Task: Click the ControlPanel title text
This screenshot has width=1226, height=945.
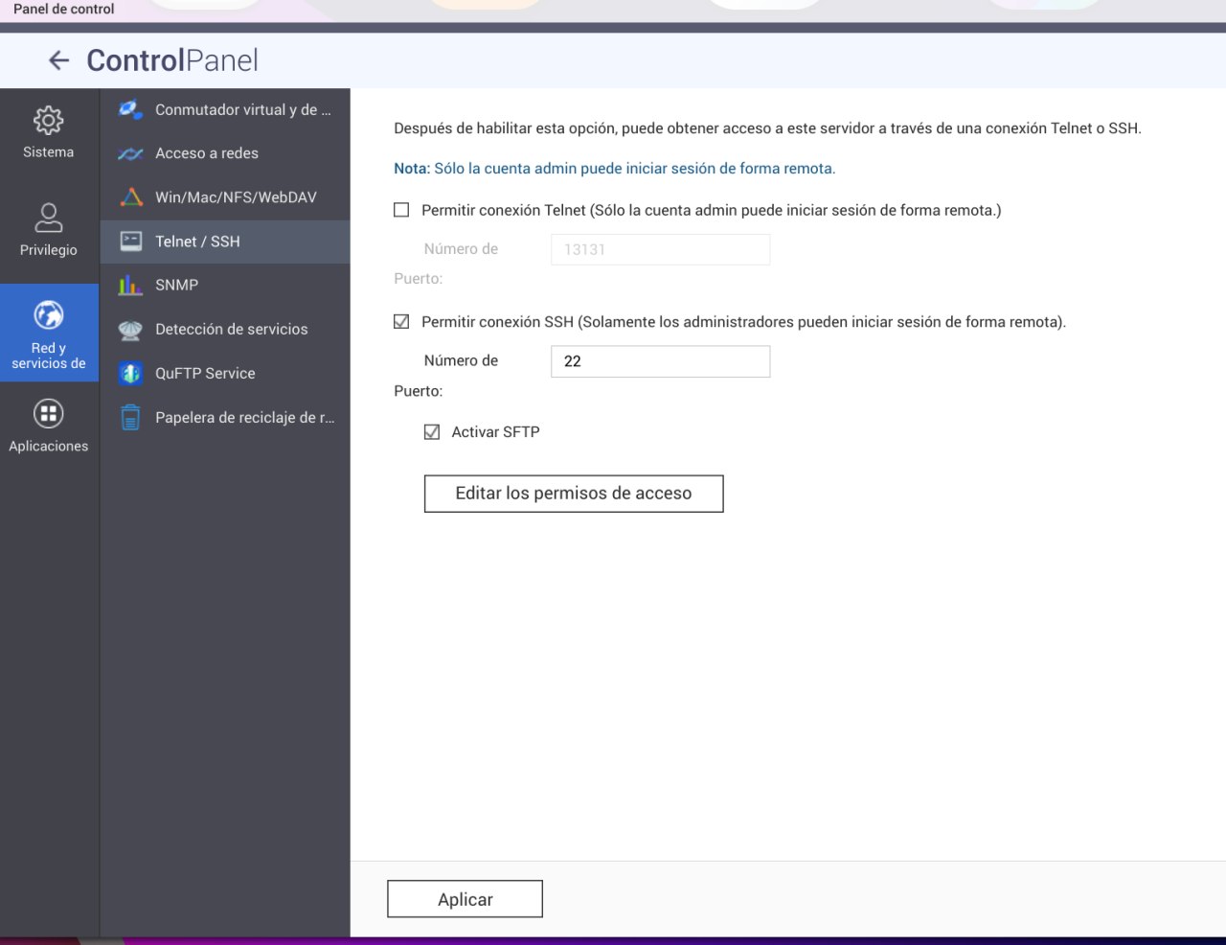Action: click(172, 60)
